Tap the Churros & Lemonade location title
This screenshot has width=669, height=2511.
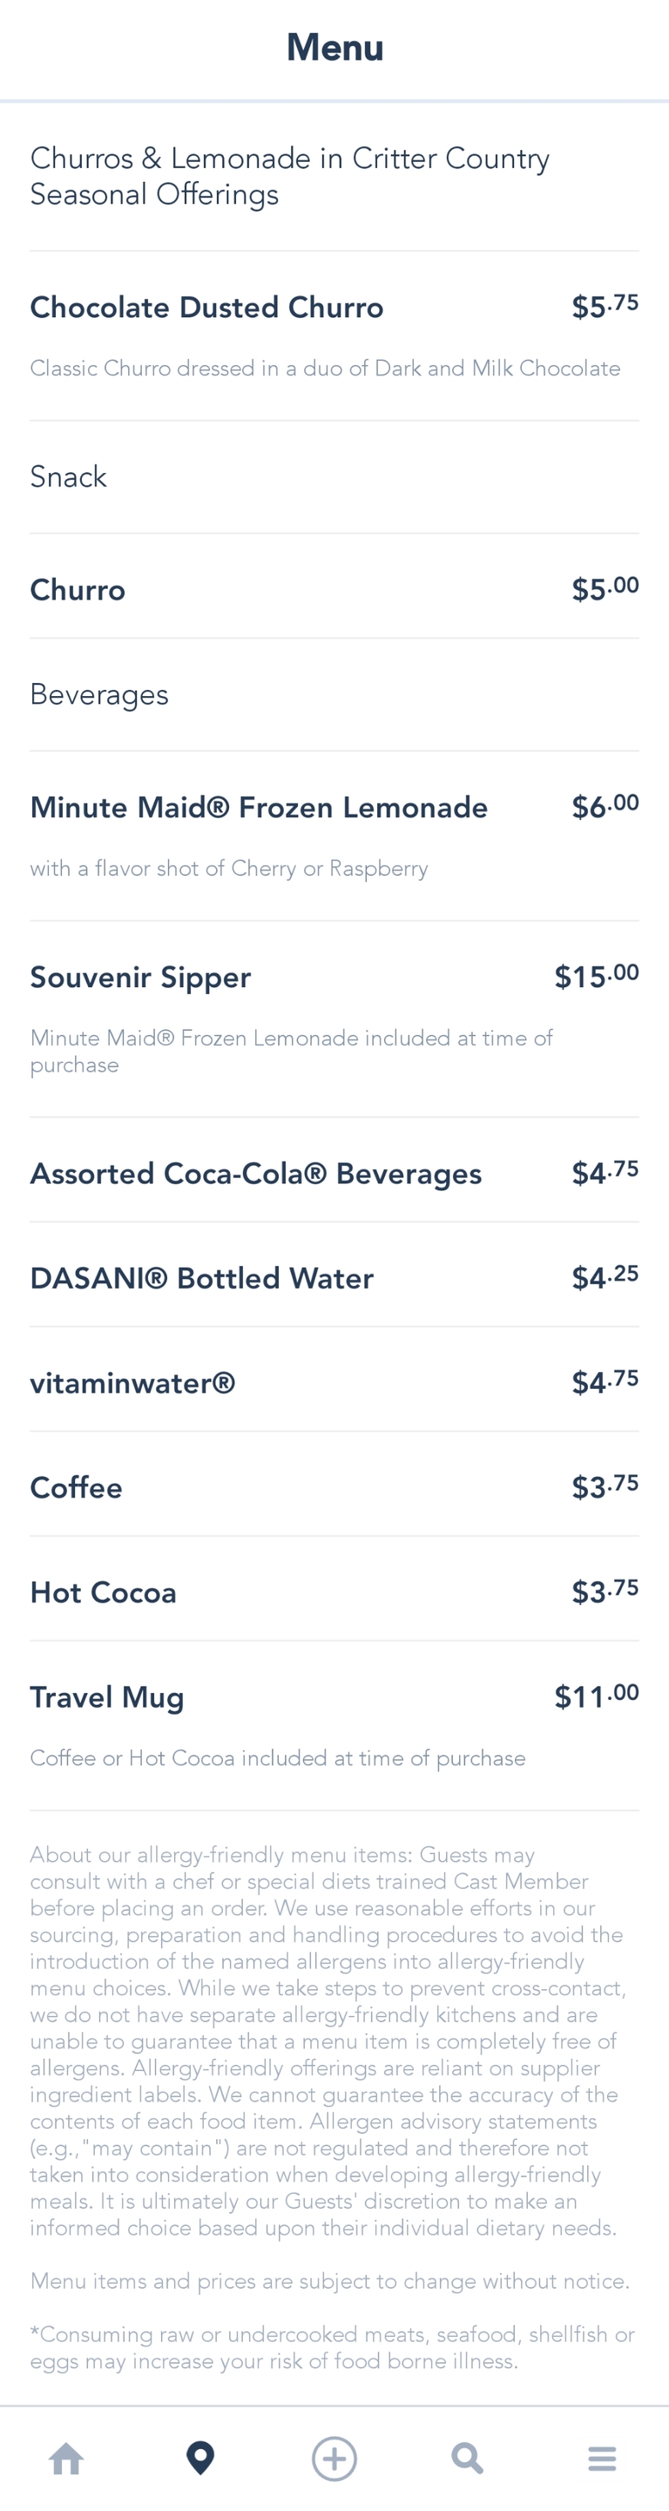(x=290, y=177)
